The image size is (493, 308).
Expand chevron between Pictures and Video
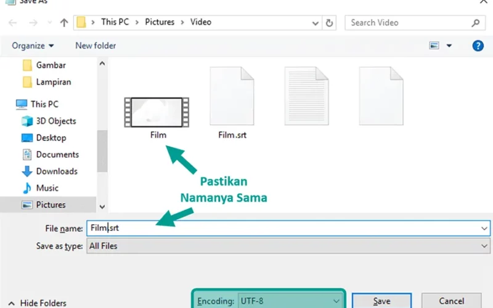[182, 22]
